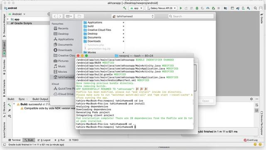Toggle the eye view options in Build panel

[x=9, y=116]
